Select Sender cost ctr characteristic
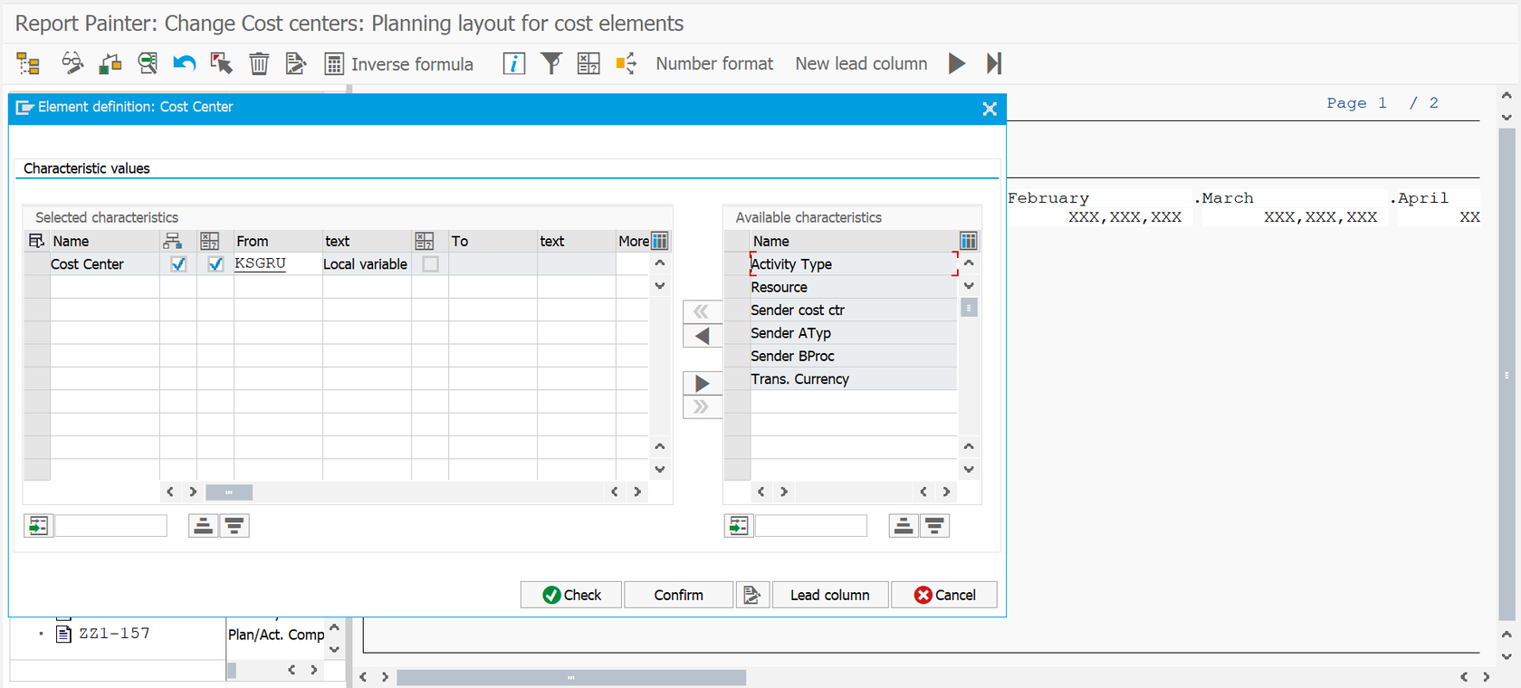 [853, 310]
